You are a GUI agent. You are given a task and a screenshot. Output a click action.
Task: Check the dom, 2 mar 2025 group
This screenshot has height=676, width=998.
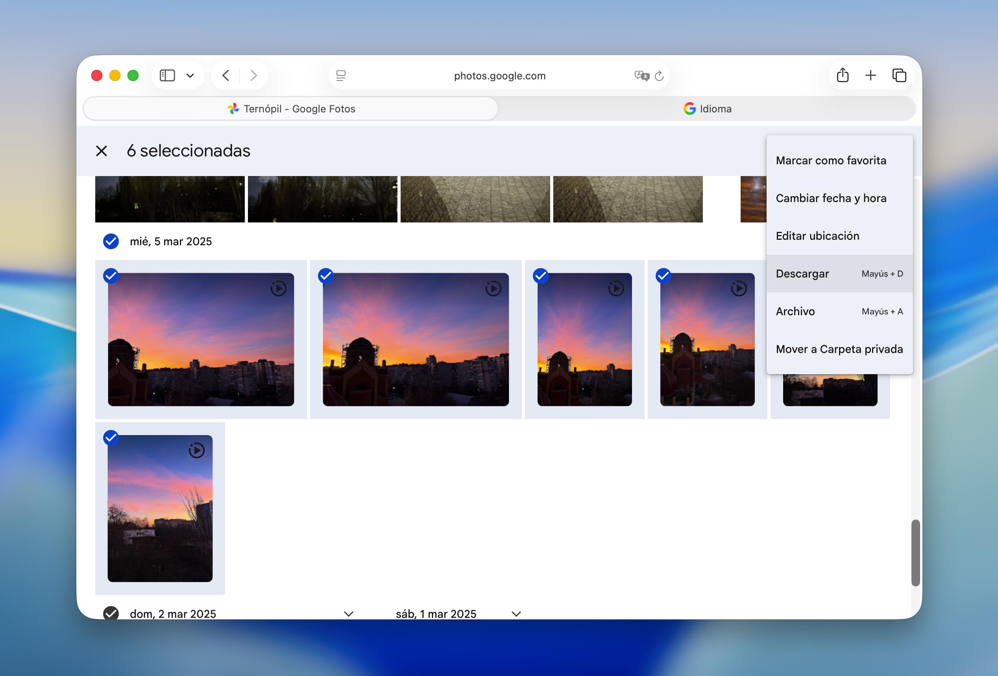pyautogui.click(x=111, y=613)
